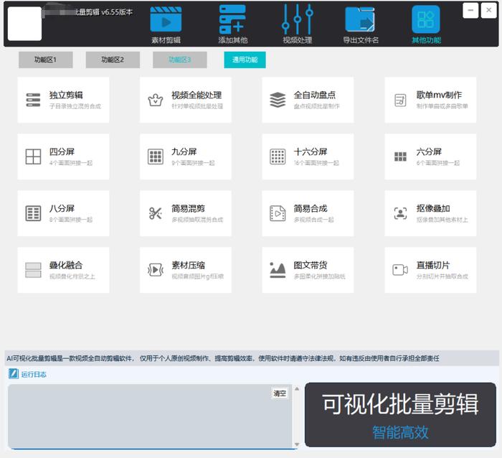This screenshot has width=502, height=458.
Task: Click the 8个画面拼接一起 subtitle
Action: tap(71, 220)
